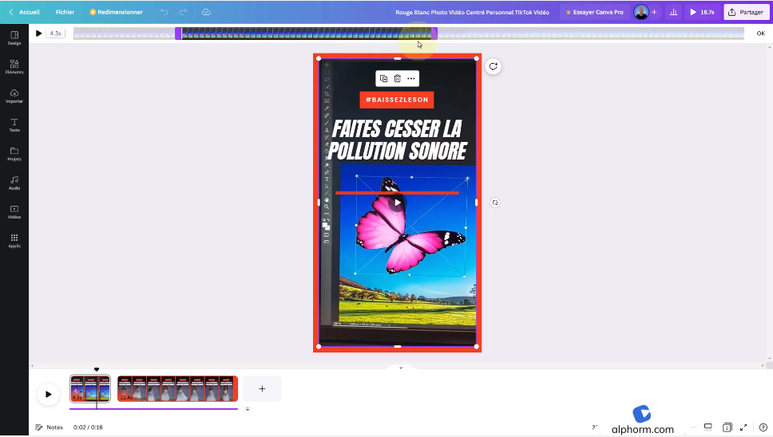
Task: Switch to the Design tab
Action: 14,37
